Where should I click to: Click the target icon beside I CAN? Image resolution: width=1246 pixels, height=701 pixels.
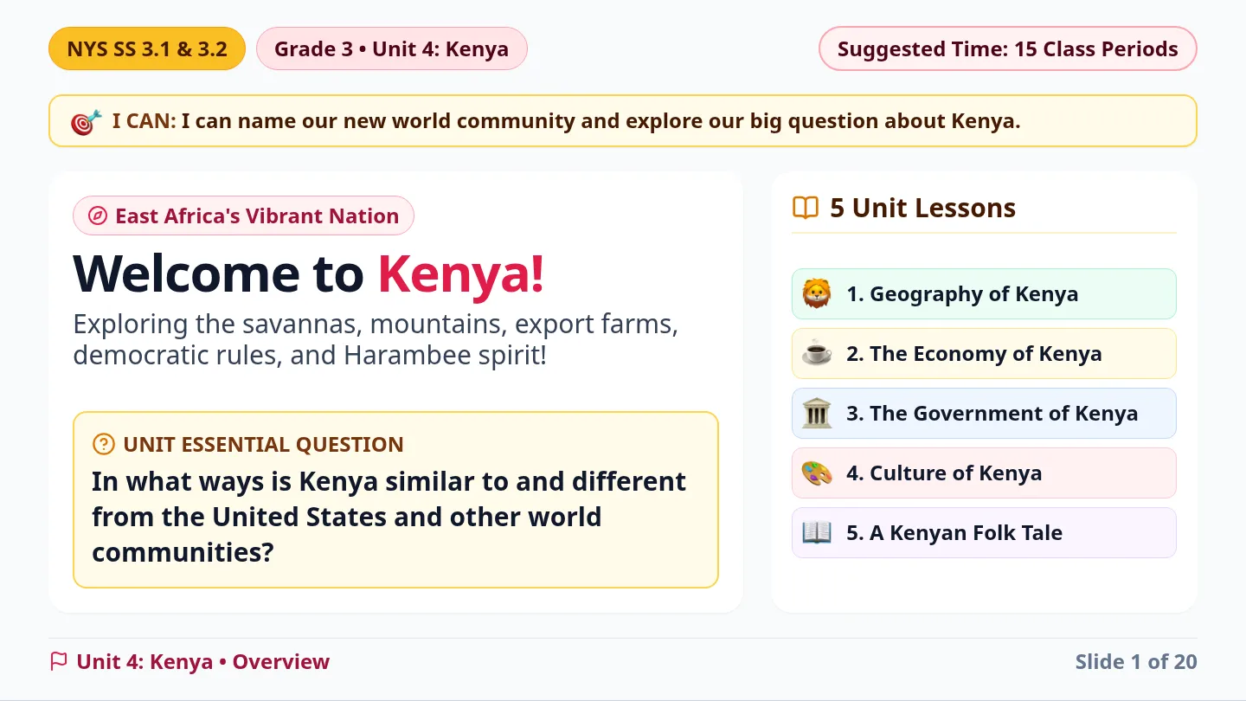tap(86, 121)
